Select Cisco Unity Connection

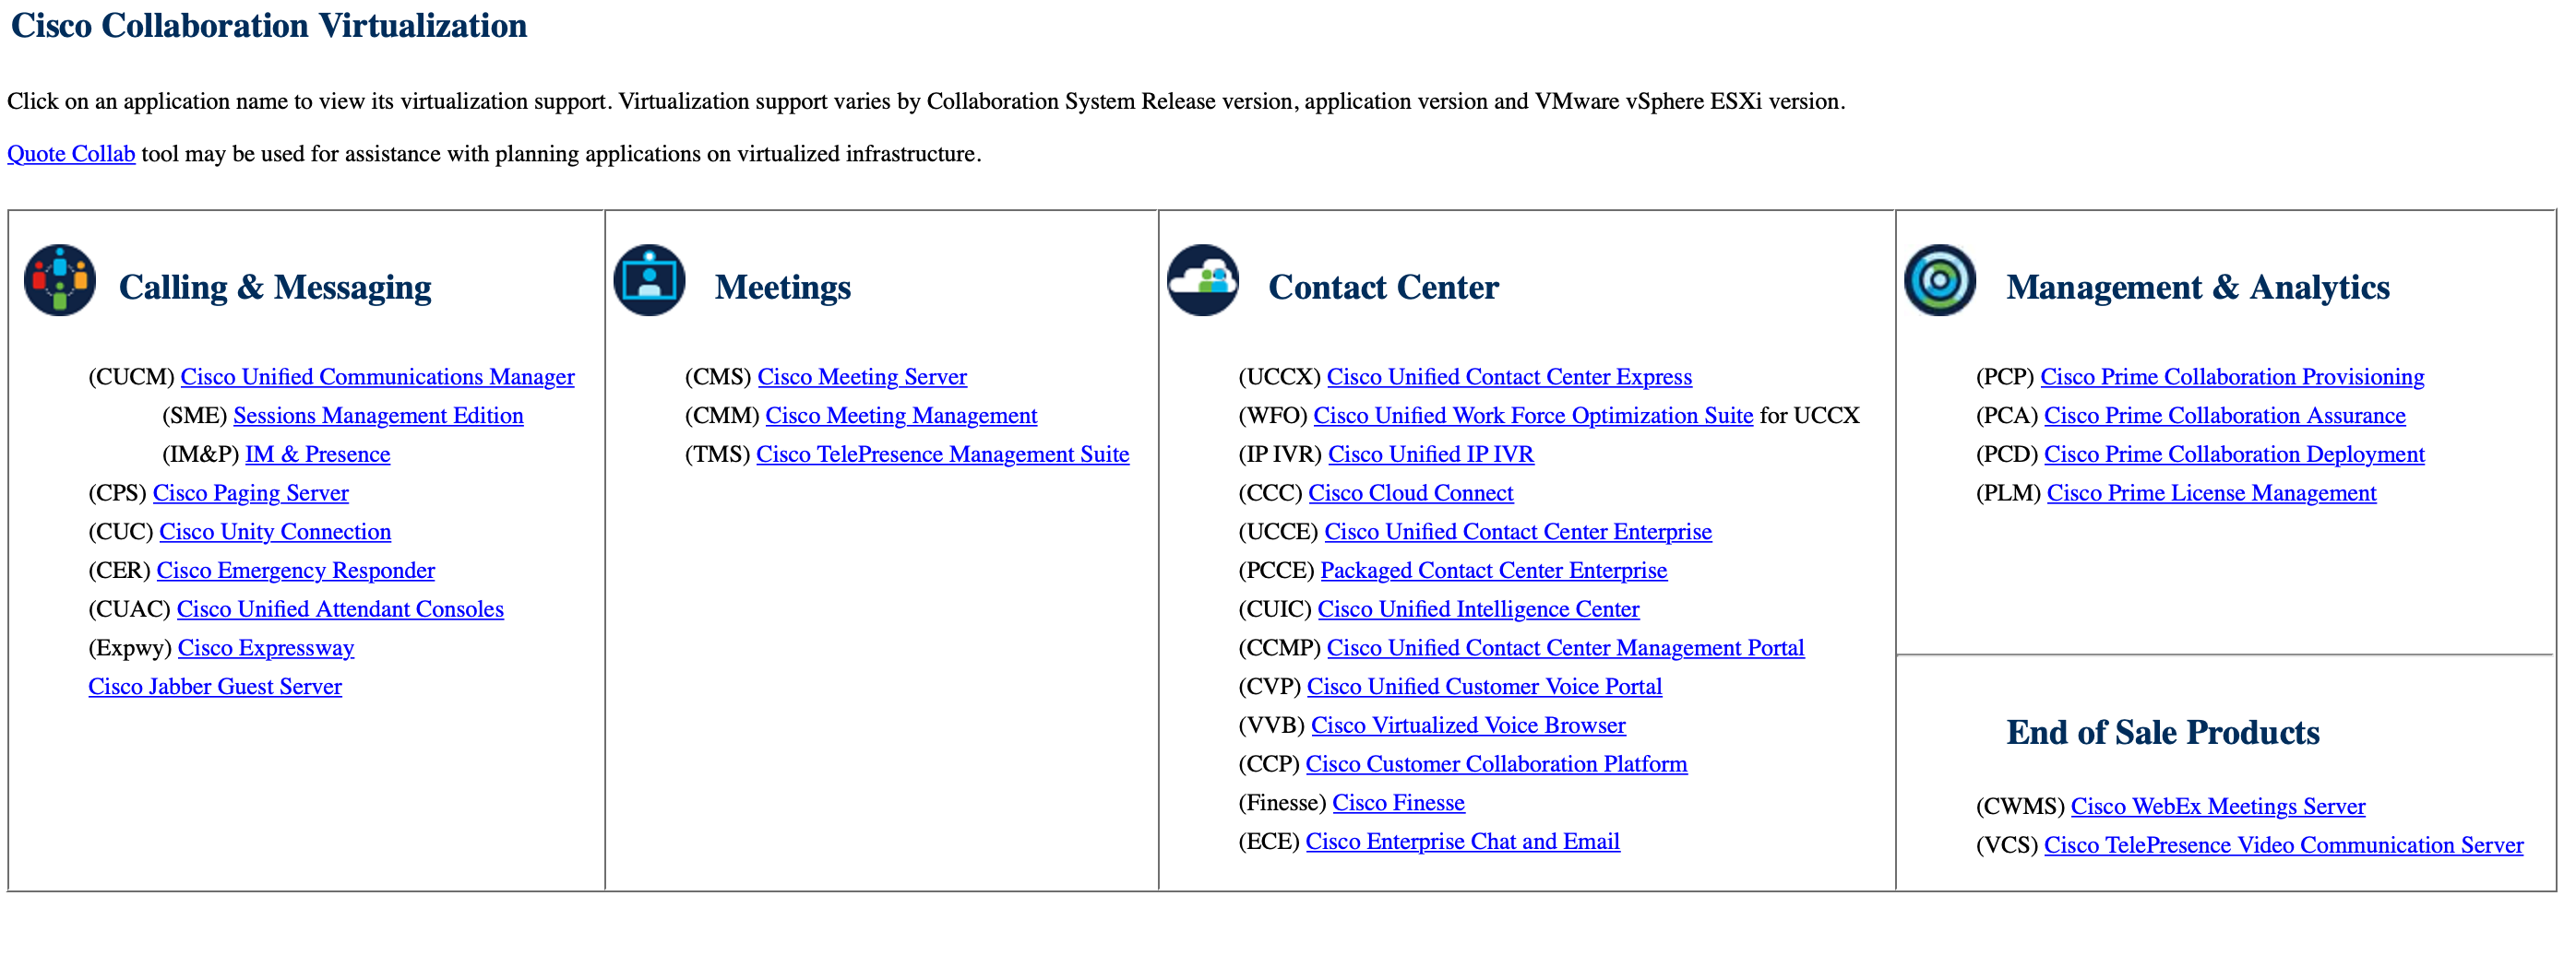click(274, 532)
